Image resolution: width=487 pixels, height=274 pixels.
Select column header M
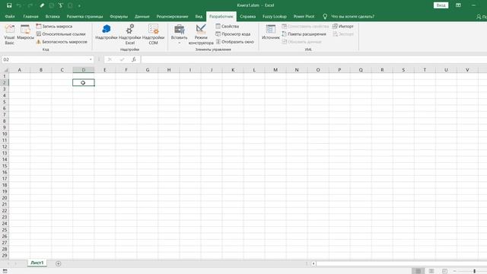pyautogui.click(x=275, y=70)
